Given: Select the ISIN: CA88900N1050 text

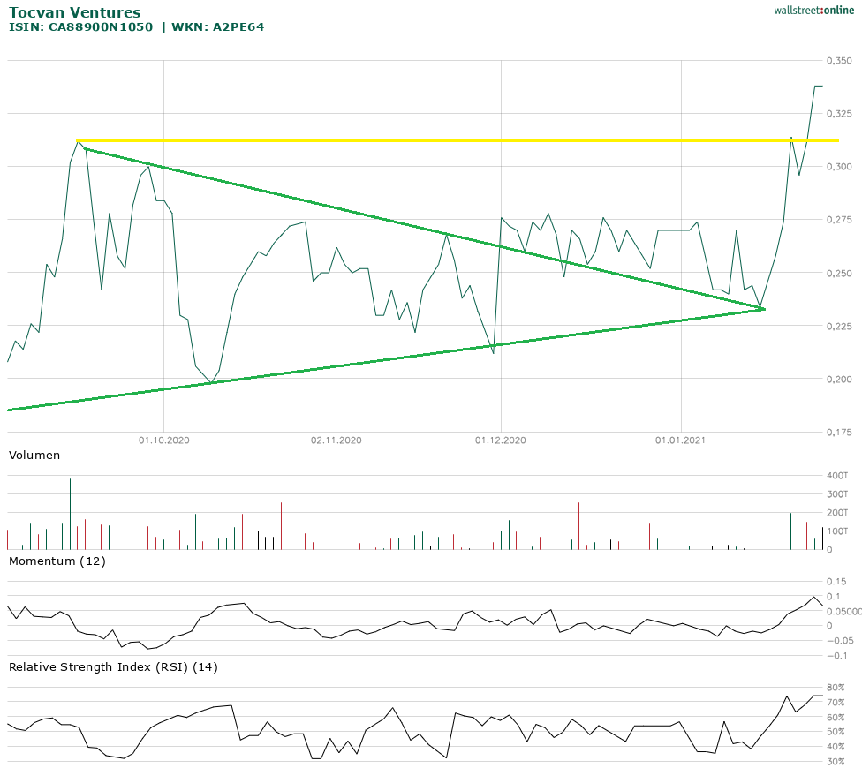Looking at the screenshot, I should click(x=81, y=26).
